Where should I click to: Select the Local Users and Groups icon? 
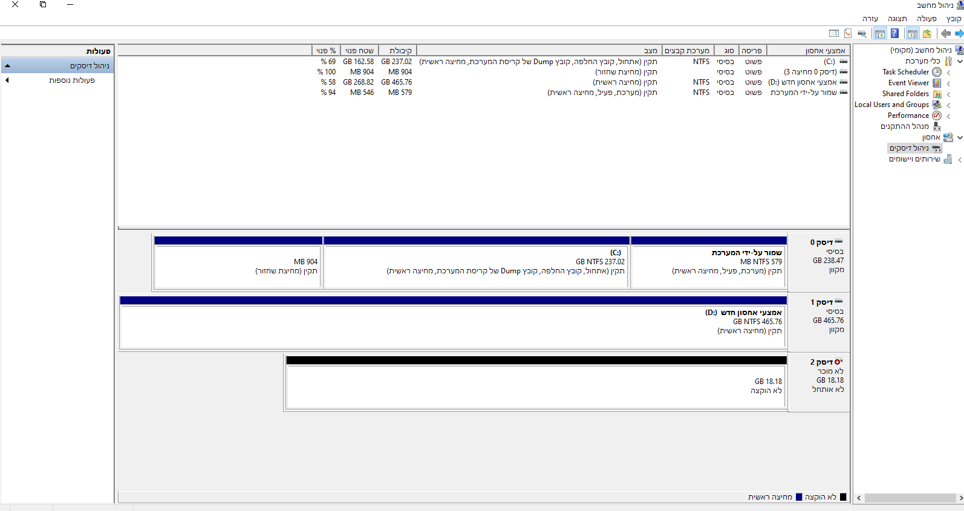[x=937, y=105]
